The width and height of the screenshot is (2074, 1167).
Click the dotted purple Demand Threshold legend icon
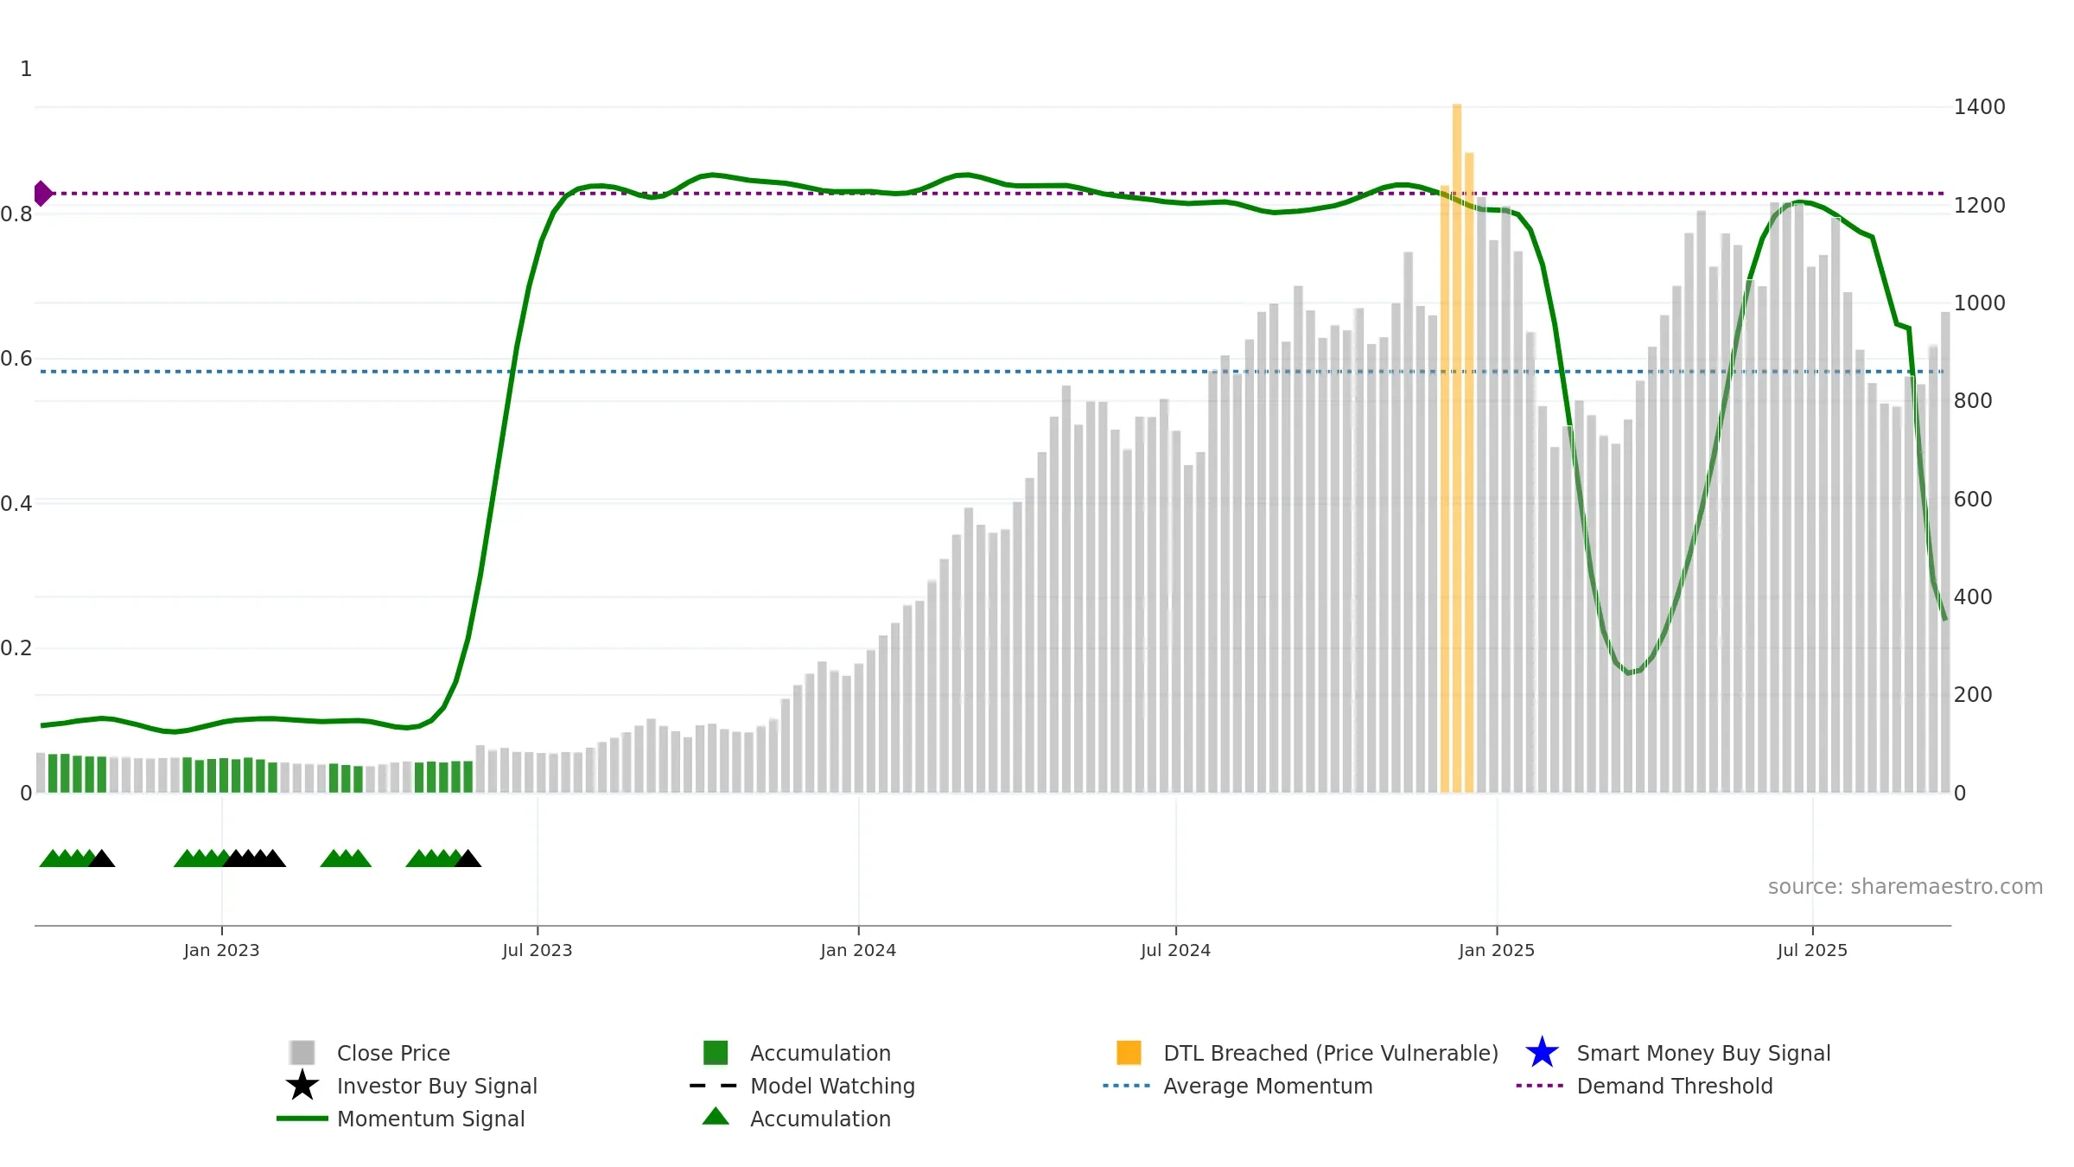click(1540, 1086)
